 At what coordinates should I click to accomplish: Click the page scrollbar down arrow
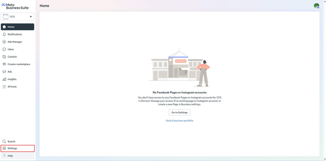coord(325,159)
